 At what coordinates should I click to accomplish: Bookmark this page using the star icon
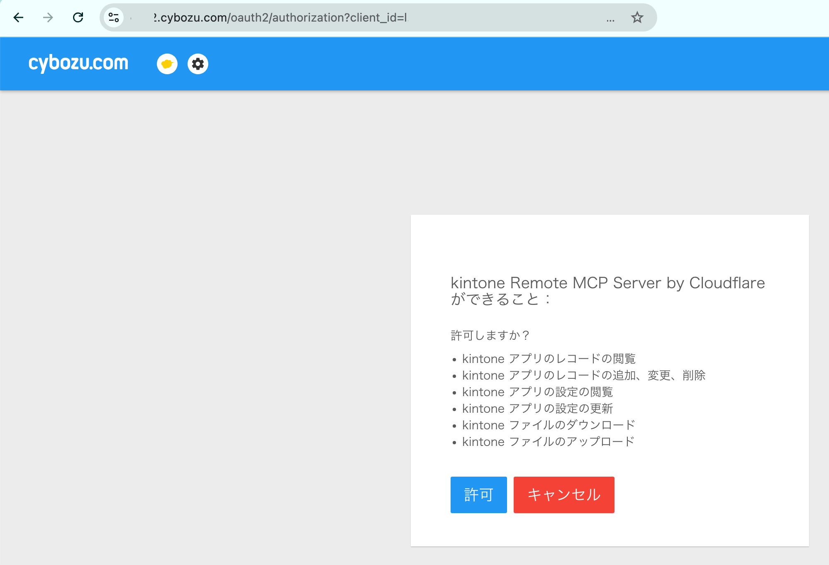point(637,17)
